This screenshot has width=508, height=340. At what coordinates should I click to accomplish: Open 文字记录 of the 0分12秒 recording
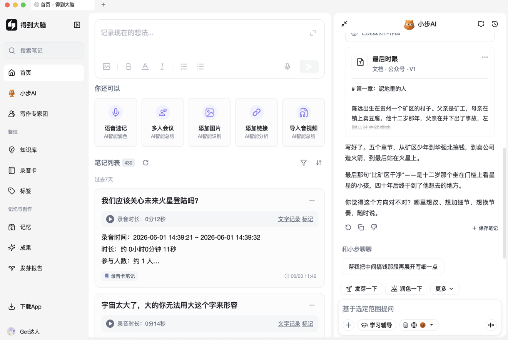coord(289,219)
